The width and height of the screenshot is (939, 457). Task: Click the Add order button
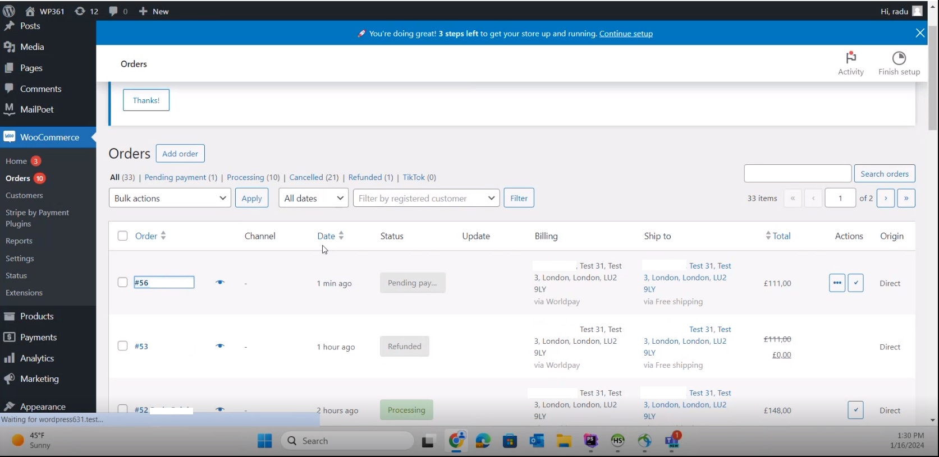[180, 154]
